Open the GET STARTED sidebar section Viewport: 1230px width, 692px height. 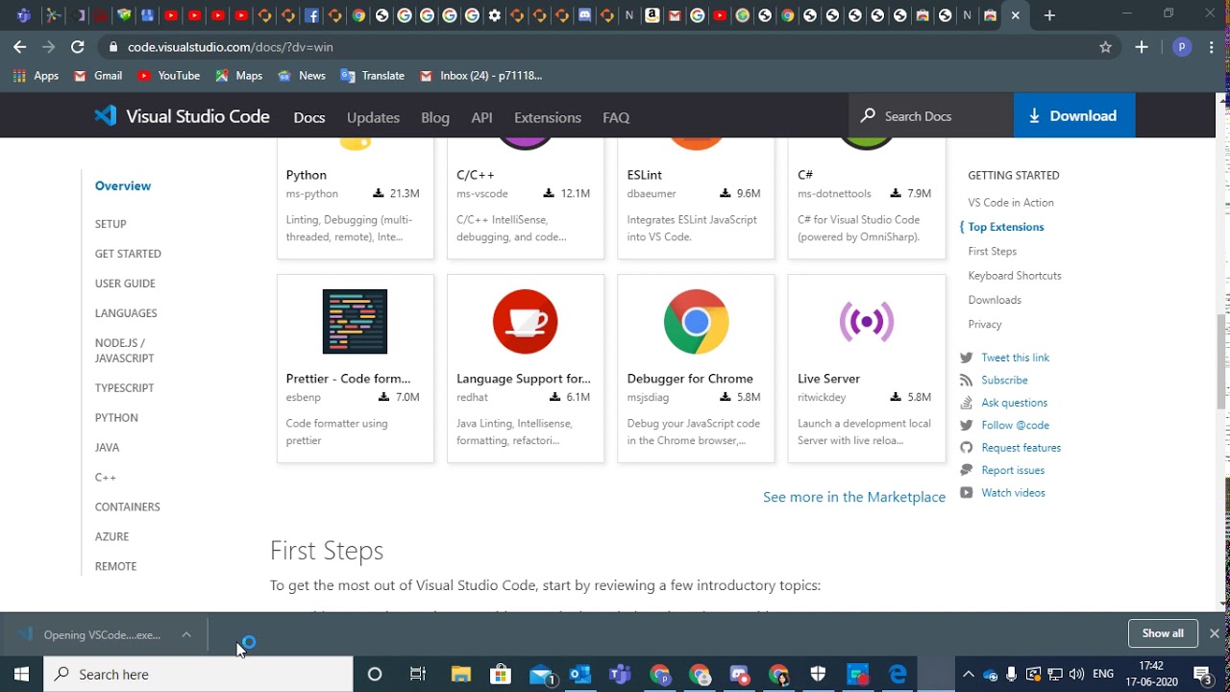tap(128, 254)
